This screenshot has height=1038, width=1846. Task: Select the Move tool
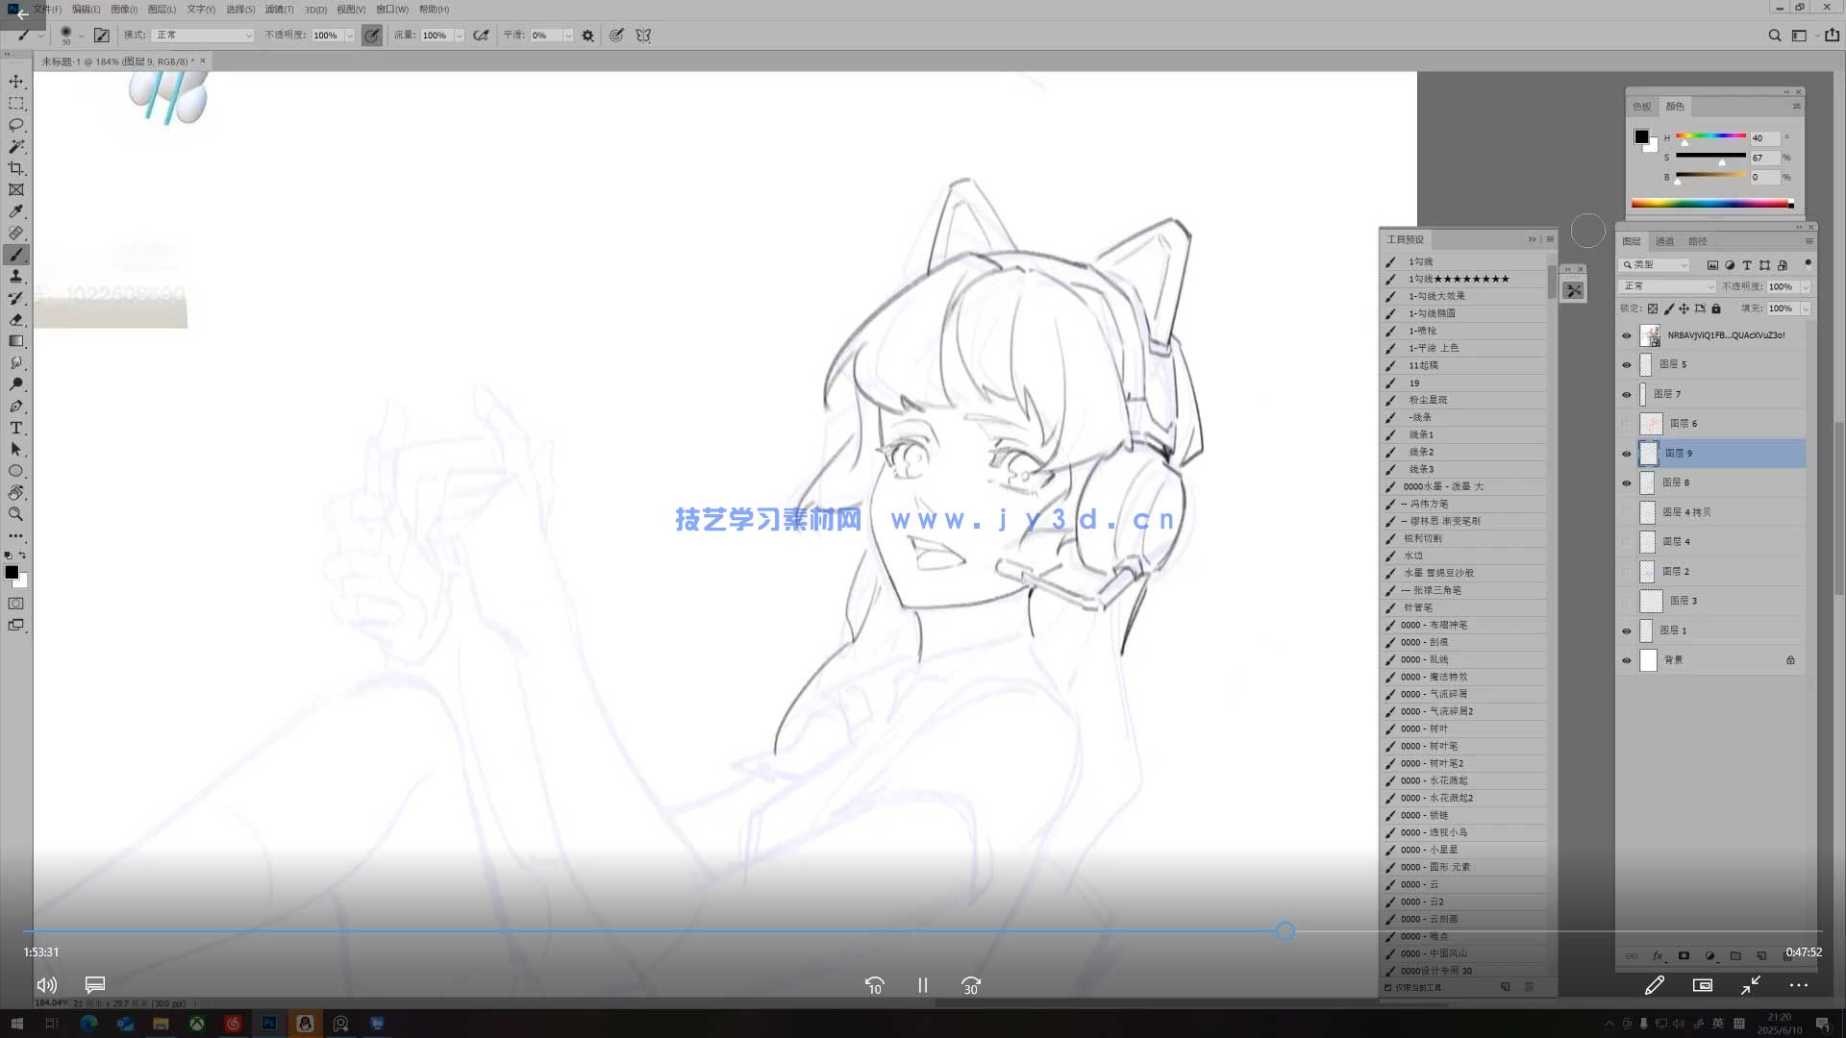[x=16, y=82]
